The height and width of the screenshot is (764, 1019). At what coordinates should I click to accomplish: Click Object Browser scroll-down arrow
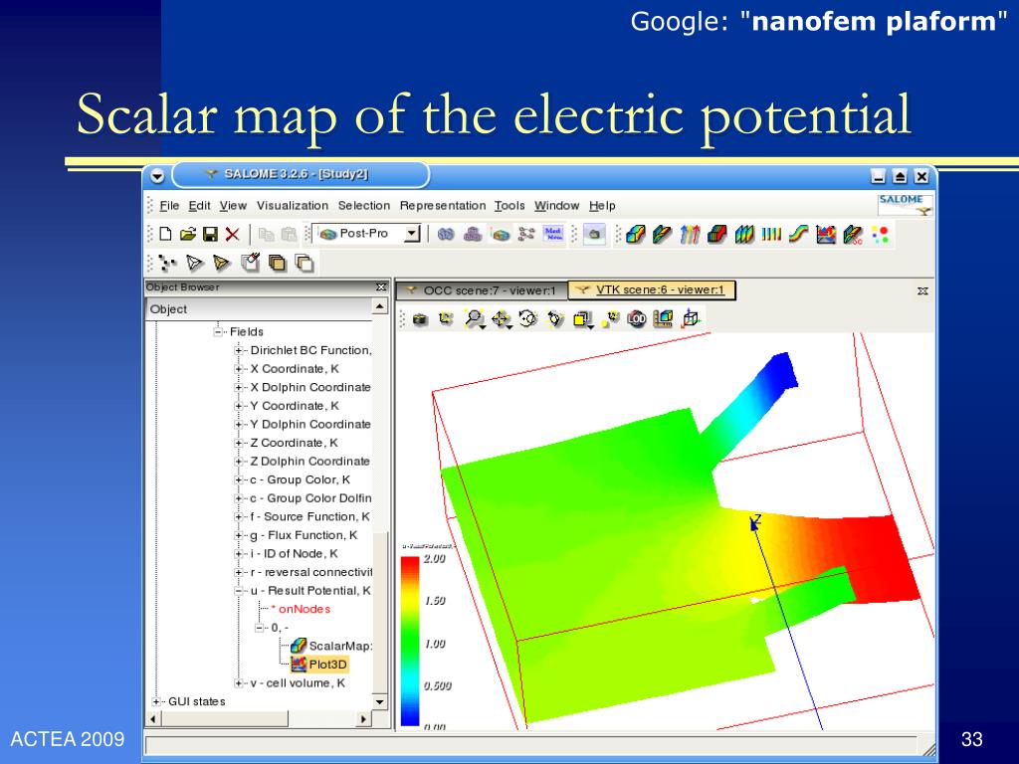[380, 702]
